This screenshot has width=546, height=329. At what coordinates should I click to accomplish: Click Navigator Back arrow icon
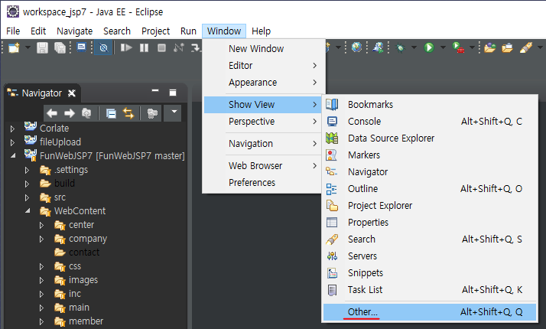click(52, 113)
